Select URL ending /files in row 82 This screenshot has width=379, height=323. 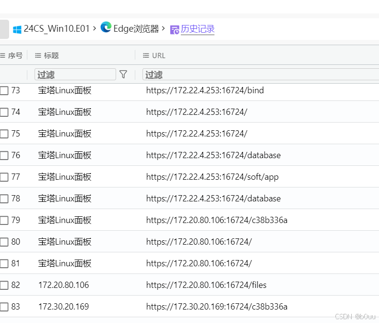coord(206,285)
